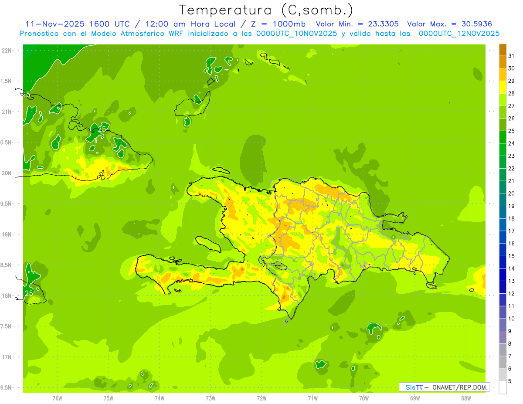Pick the green swatch between 24 and 25

point(503,137)
